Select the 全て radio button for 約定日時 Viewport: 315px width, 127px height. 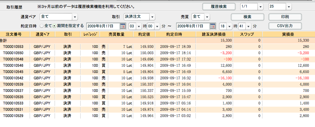point(41,26)
